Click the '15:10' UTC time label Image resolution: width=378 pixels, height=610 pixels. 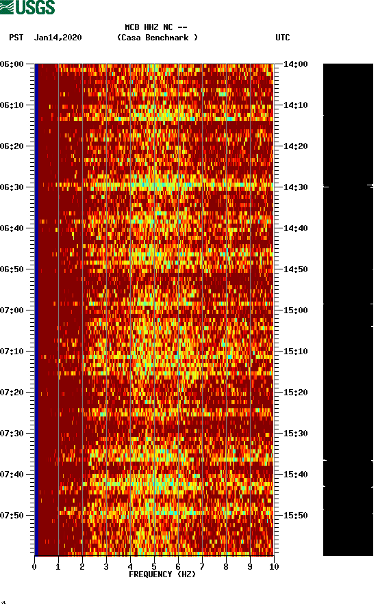coord(295,352)
